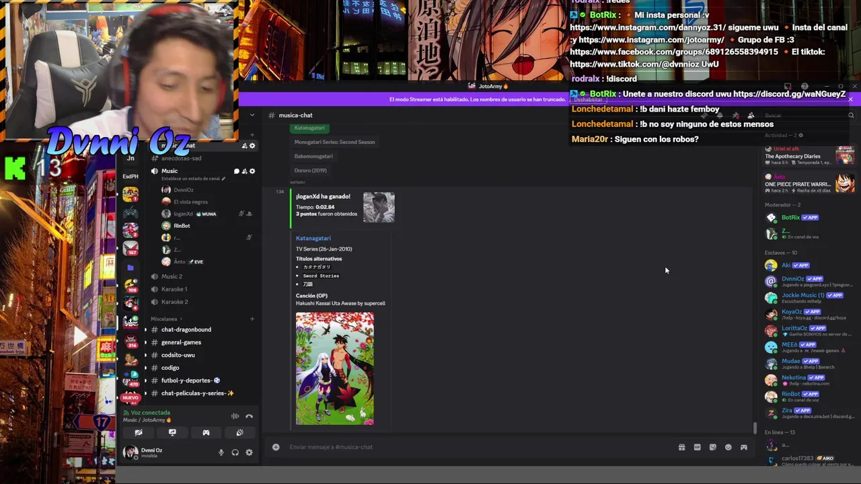Open MEE6 in the member list
This screenshot has width=861, height=484.
pyautogui.click(x=807, y=347)
